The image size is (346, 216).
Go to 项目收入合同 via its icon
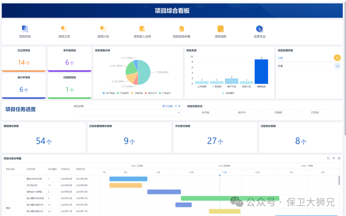tap(142, 29)
